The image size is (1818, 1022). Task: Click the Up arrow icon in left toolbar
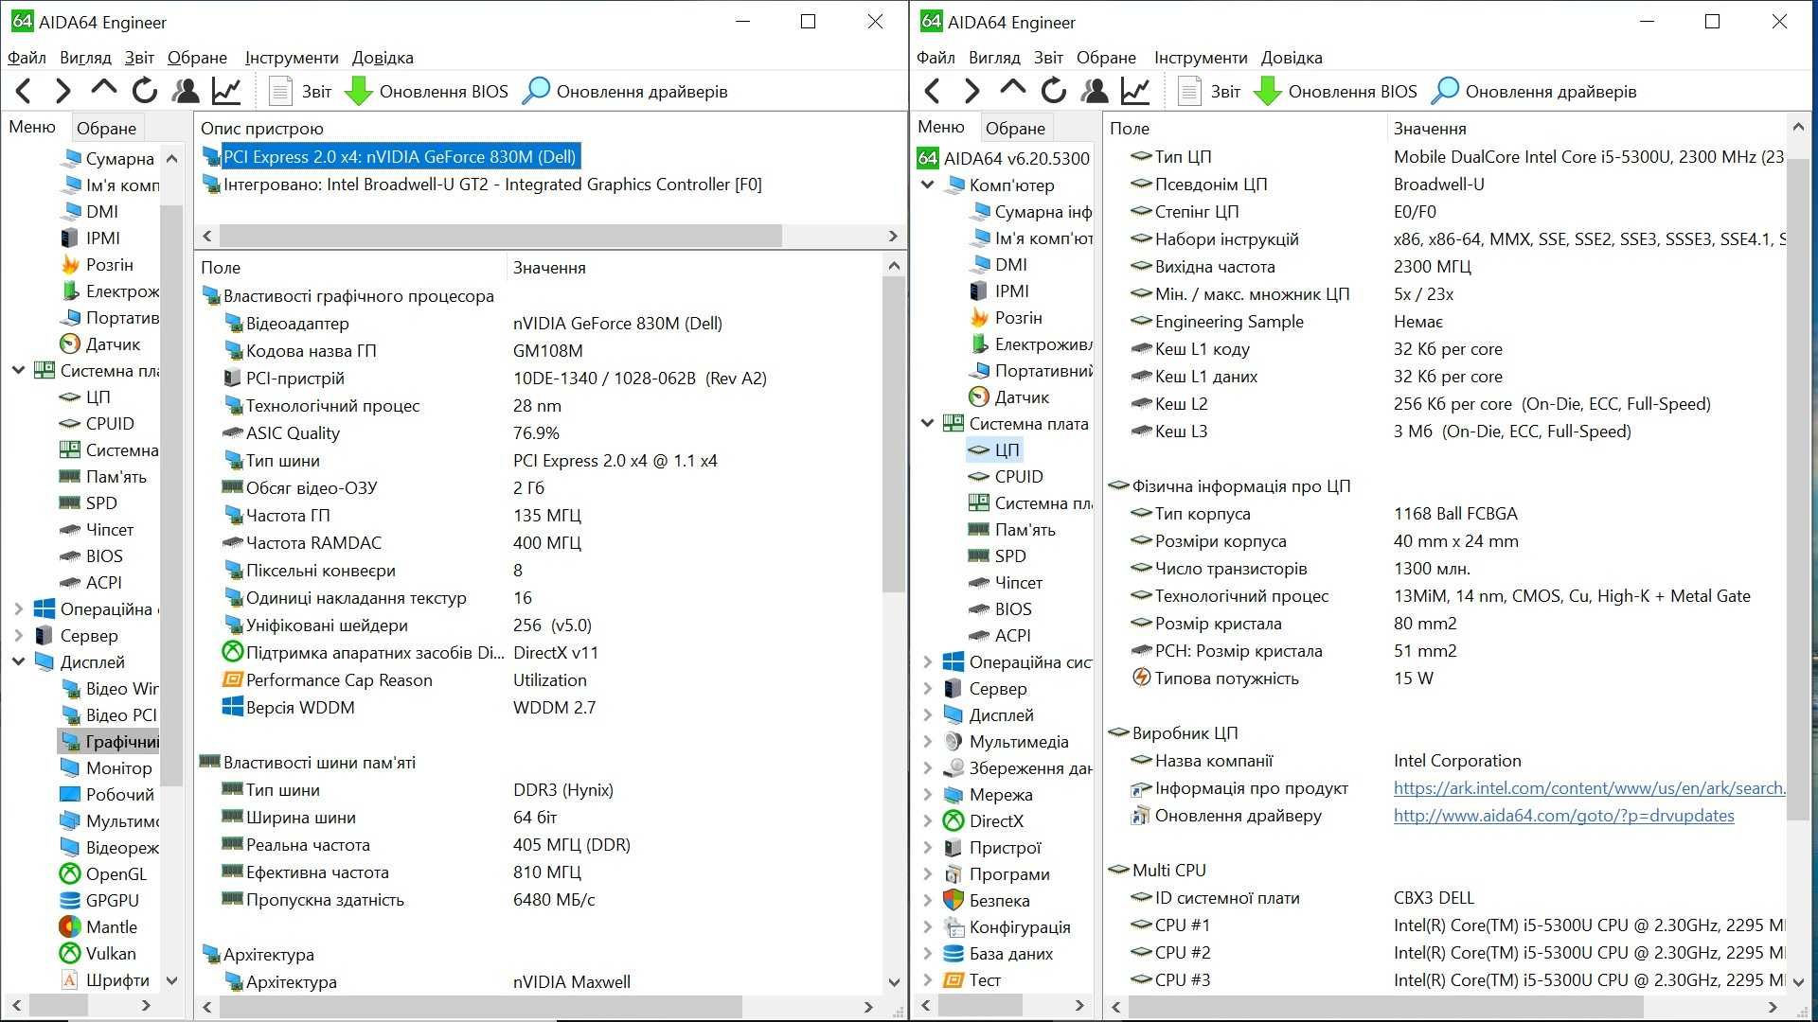coord(103,89)
